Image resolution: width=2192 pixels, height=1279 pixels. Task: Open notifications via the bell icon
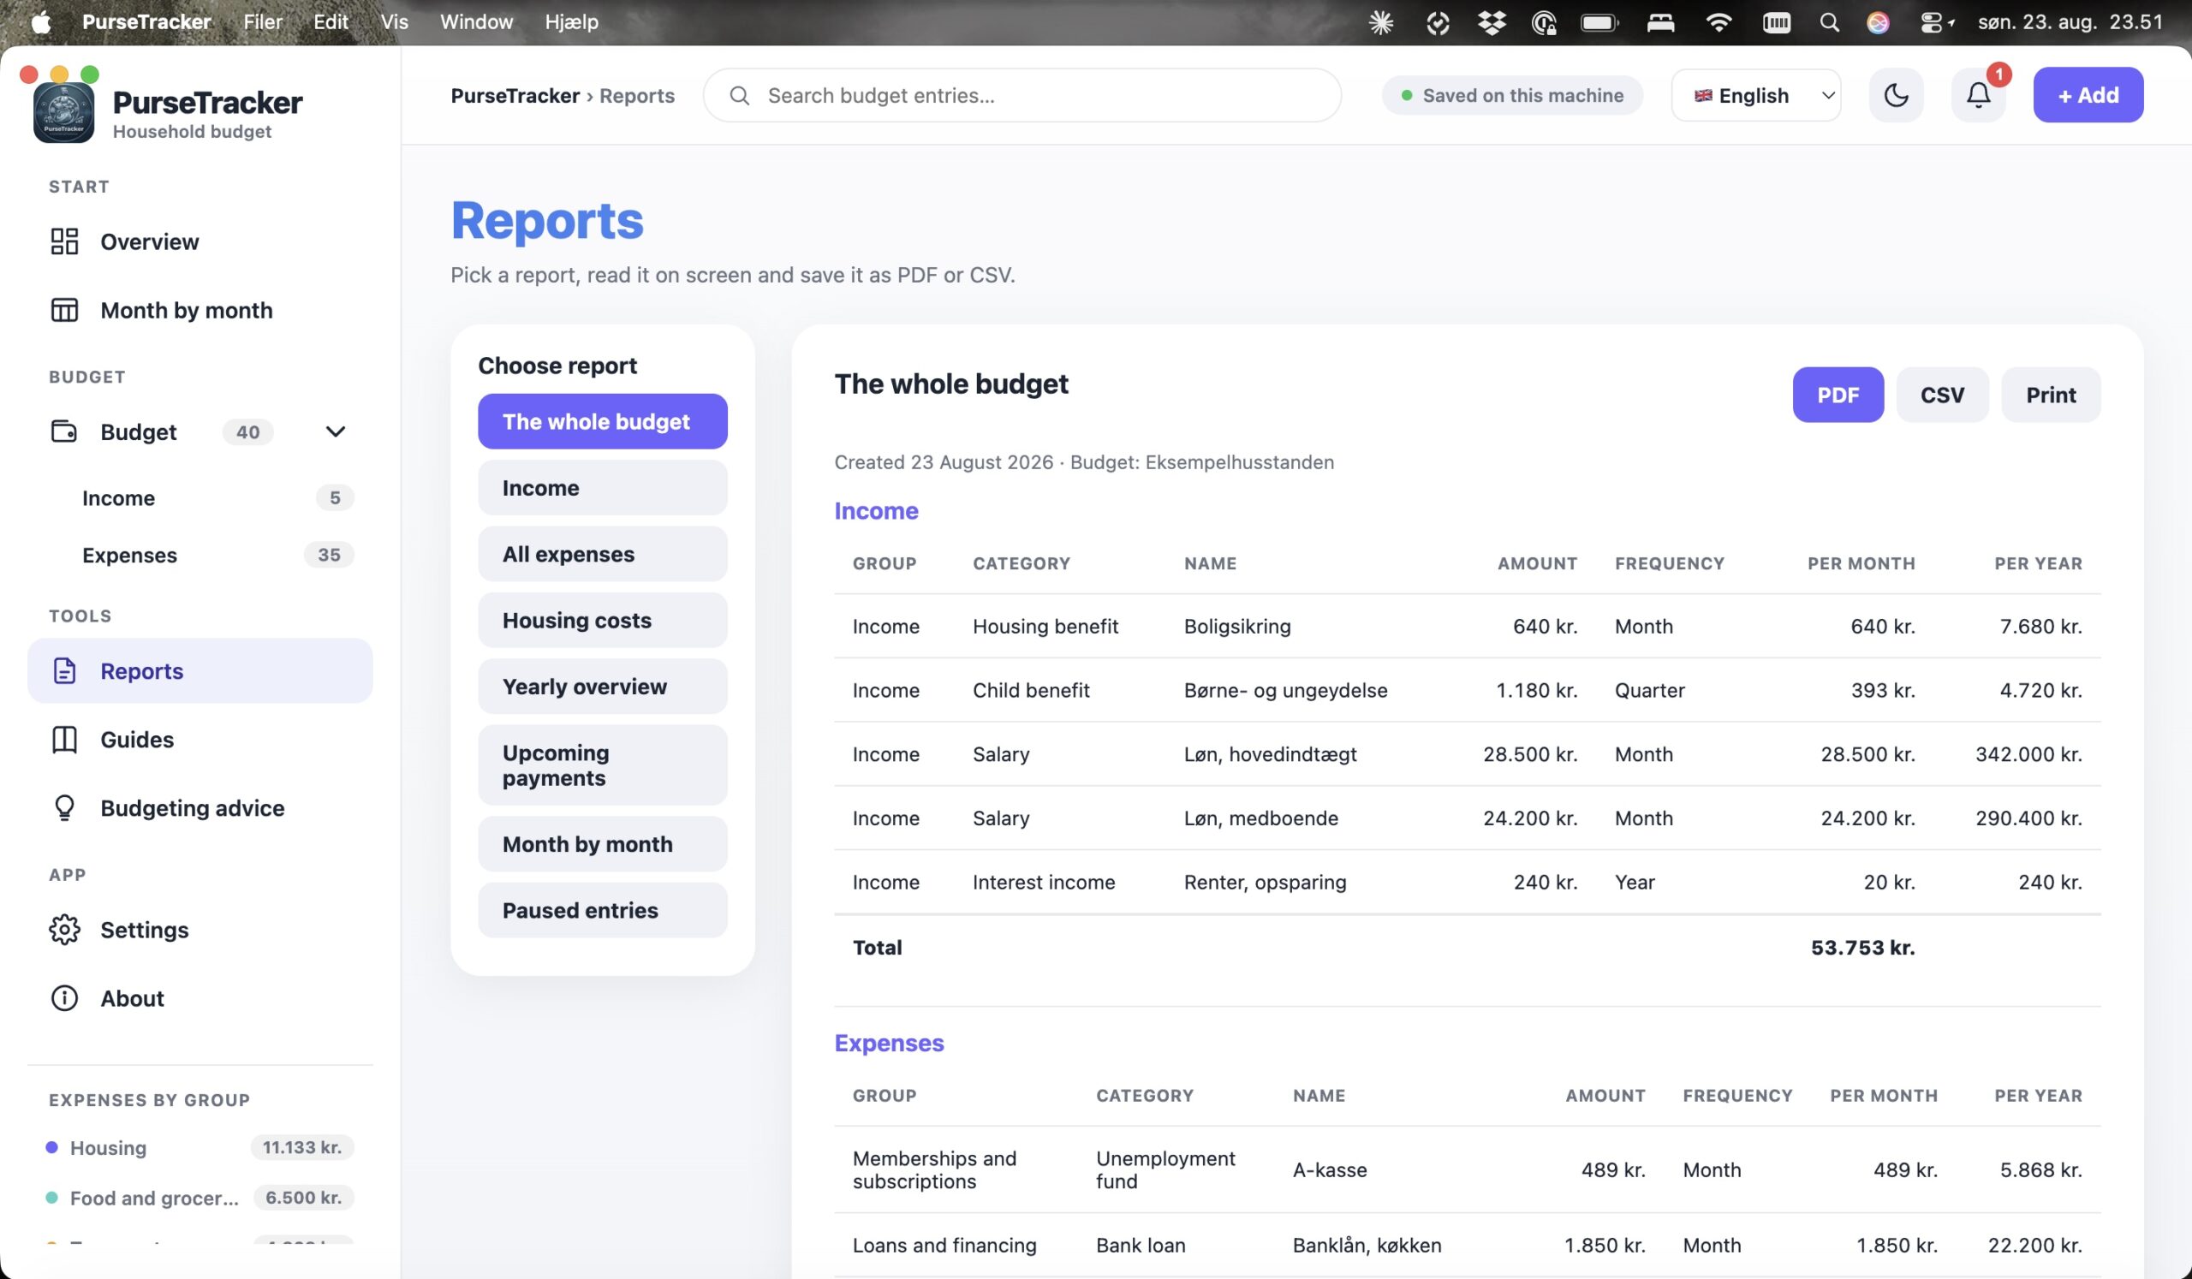(1979, 95)
